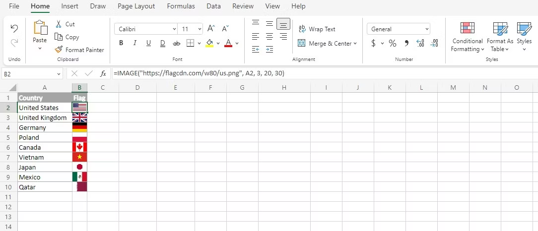Switch to the Data tab
This screenshot has height=231, width=538.
[213, 6]
